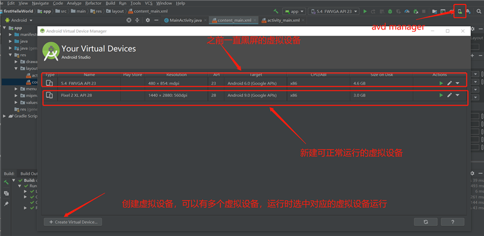This screenshot has width=484, height=236.
Task: Expand the menu resource folder
Action: (x=16, y=89)
